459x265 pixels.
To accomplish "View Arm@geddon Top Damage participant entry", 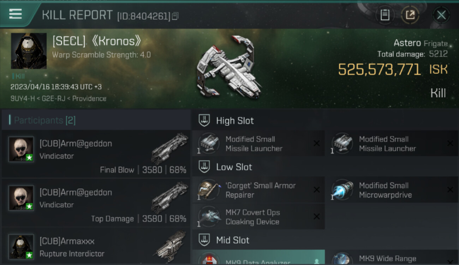I will click(x=96, y=203).
